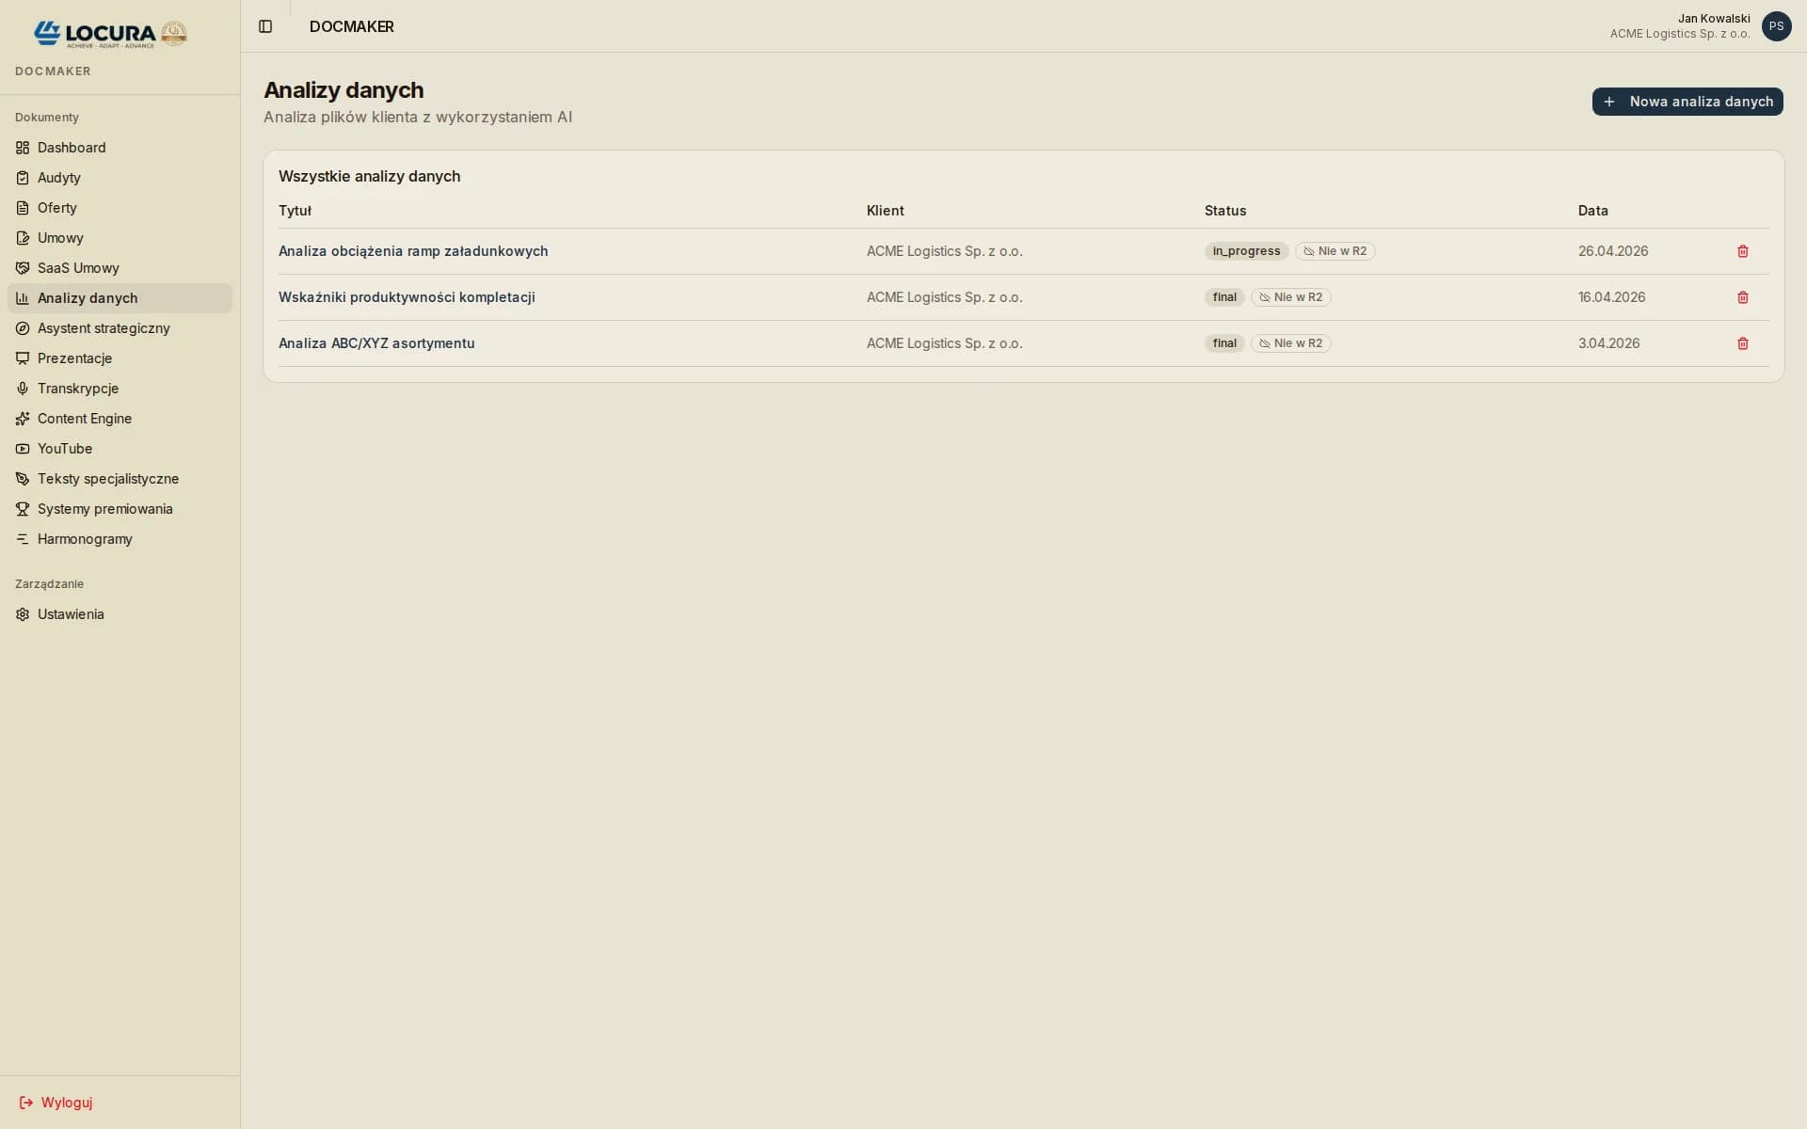Screen dimensions: 1807x1129
Task: Toggle the sidebar collapse icon
Action: 265,26
